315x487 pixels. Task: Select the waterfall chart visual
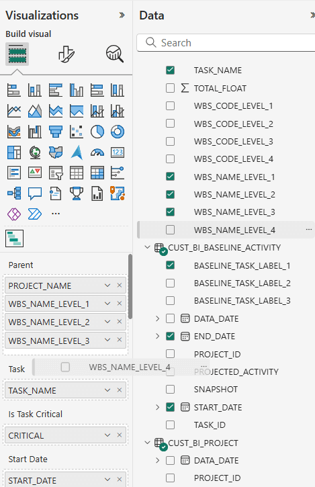(x=34, y=132)
